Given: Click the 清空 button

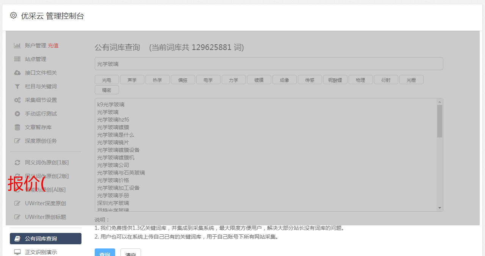Looking at the screenshot, I should point(130,253).
